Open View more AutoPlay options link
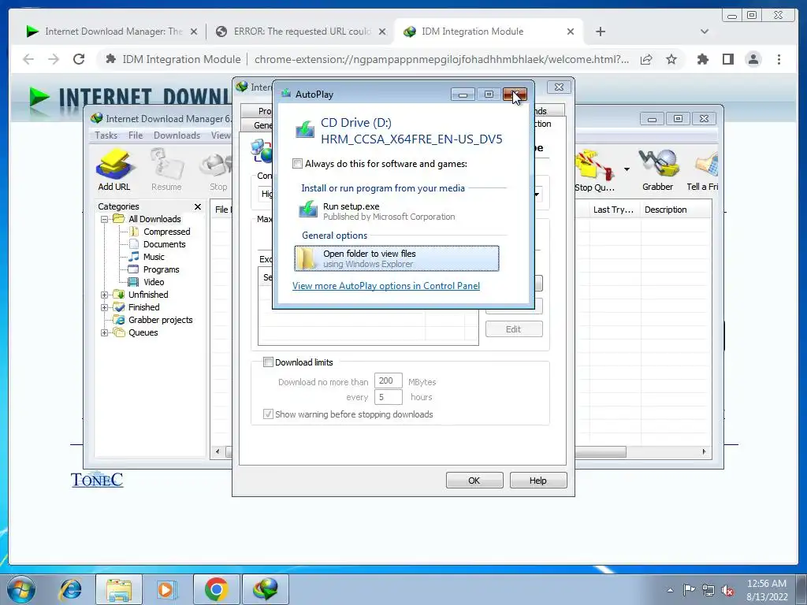This screenshot has width=807, height=605. coord(386,285)
